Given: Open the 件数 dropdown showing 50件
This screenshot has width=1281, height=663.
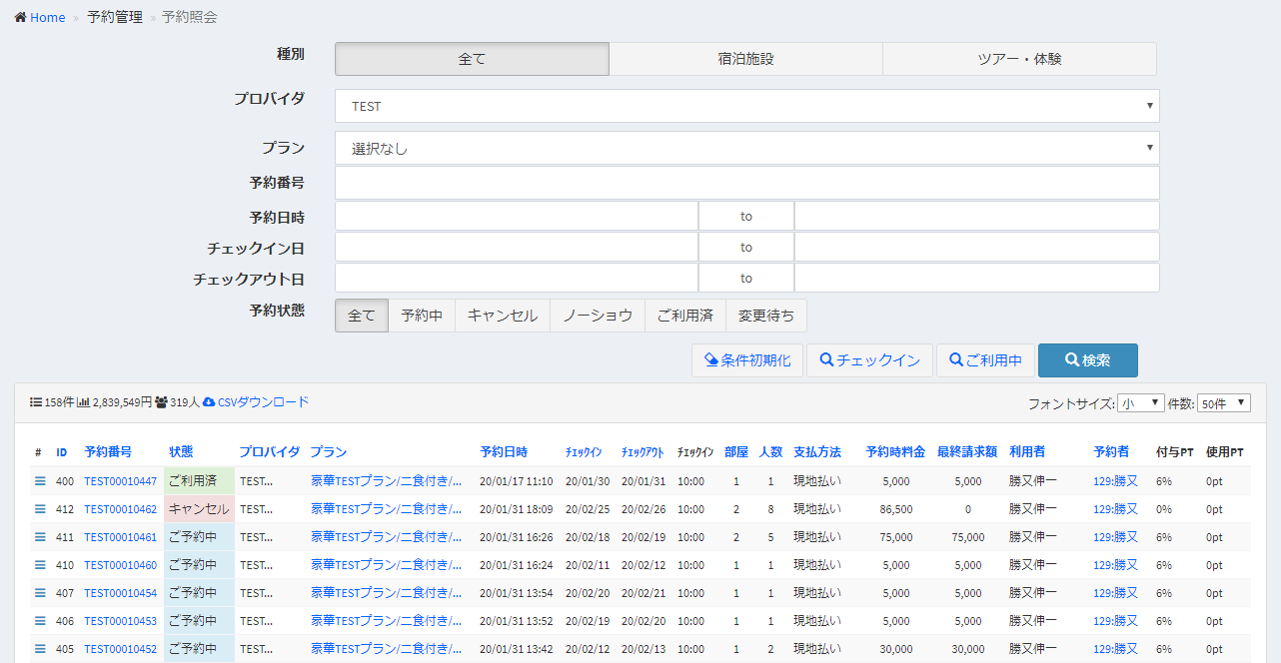Looking at the screenshot, I should (x=1224, y=402).
